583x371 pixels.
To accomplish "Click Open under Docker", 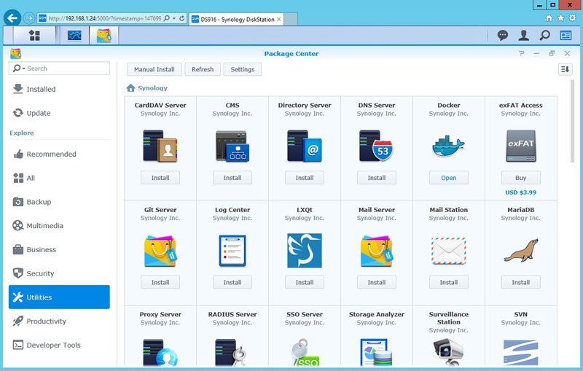I will [x=448, y=178].
